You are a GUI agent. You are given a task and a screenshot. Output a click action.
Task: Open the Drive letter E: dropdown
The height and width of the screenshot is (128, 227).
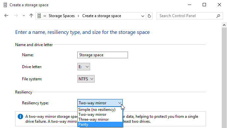pyautogui.click(x=84, y=66)
